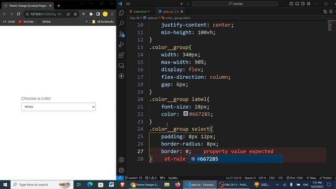
Task: Open the Choose a color dropdown in Chrome
Action: [x=58, y=107]
